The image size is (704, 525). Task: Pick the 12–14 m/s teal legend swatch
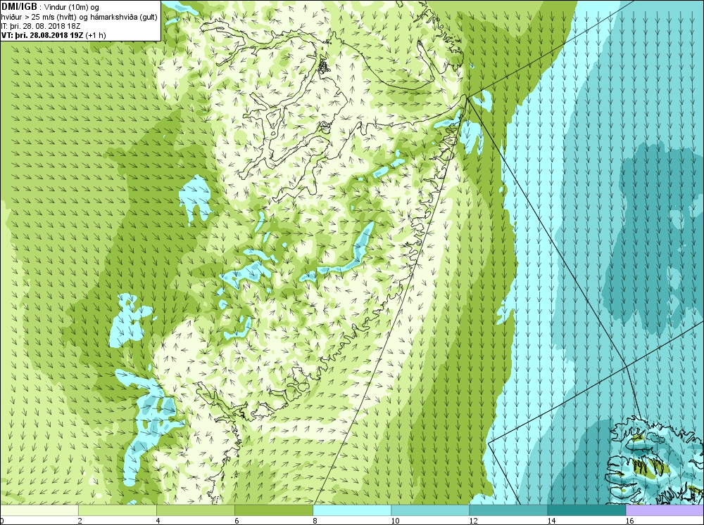pos(508,510)
